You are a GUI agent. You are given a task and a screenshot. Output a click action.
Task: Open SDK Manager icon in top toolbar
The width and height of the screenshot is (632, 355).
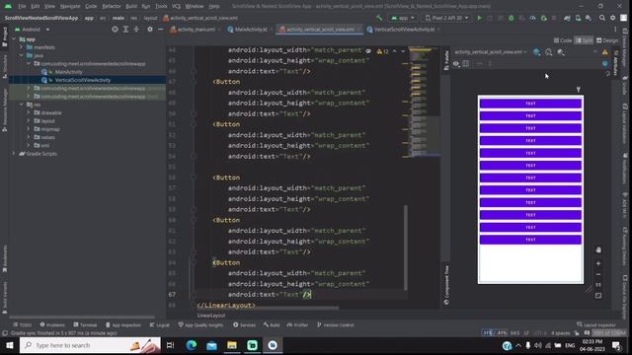pos(589,18)
